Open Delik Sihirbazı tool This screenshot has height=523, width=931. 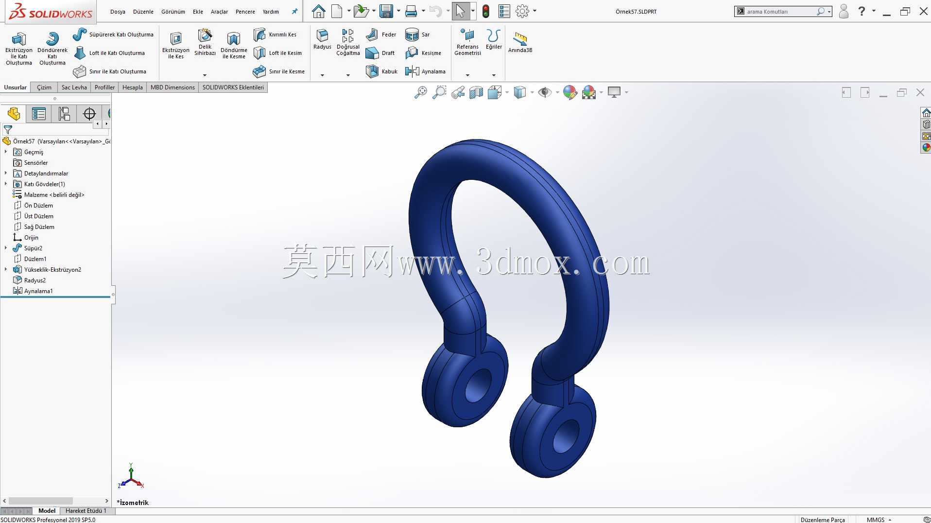(205, 42)
